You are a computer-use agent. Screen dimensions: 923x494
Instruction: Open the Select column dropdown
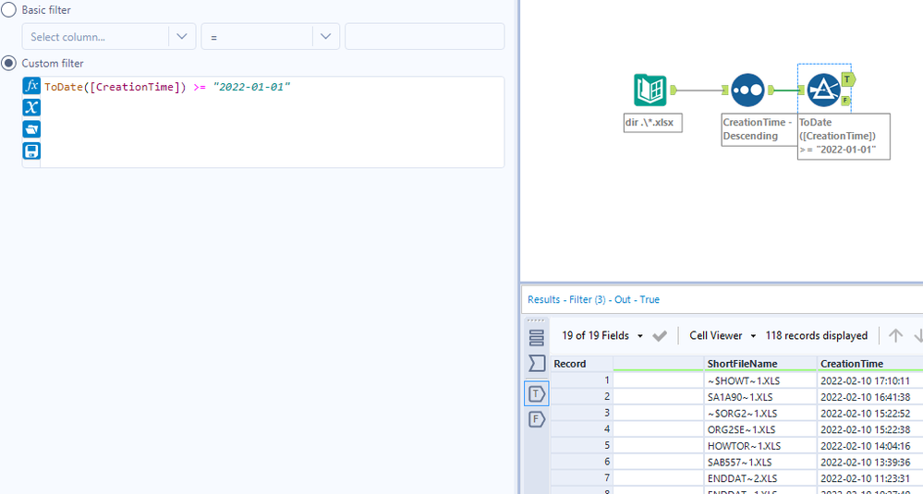(109, 36)
